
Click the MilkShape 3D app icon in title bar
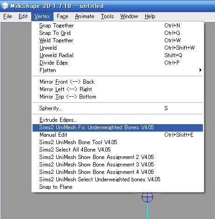[x=5, y=6]
